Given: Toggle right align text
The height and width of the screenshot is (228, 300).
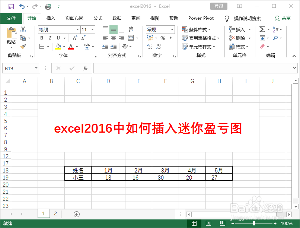Looking at the screenshot, I should coord(122,38).
